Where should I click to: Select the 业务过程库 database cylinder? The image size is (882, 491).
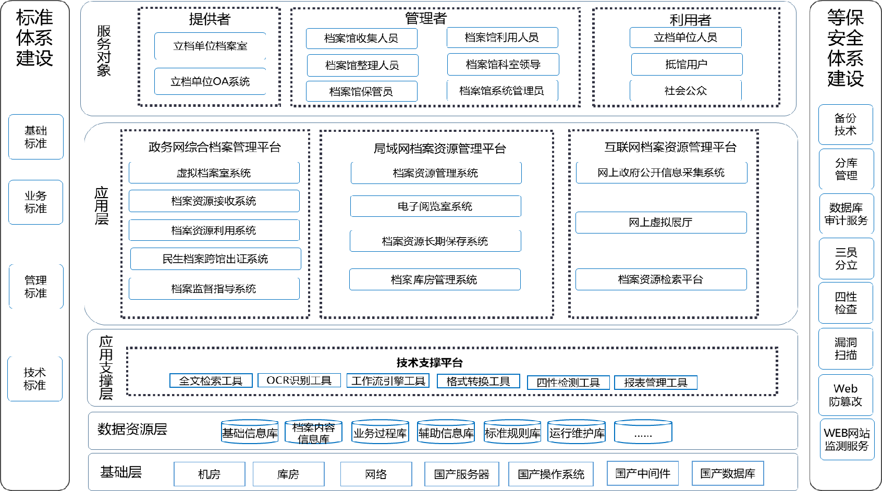381,432
